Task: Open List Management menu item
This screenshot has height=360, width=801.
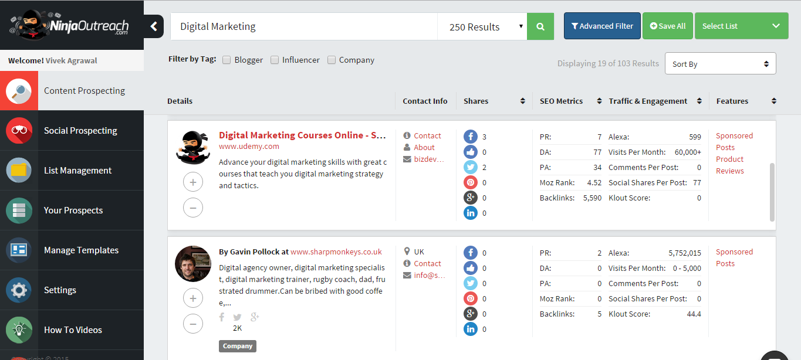Action: pyautogui.click(x=72, y=171)
